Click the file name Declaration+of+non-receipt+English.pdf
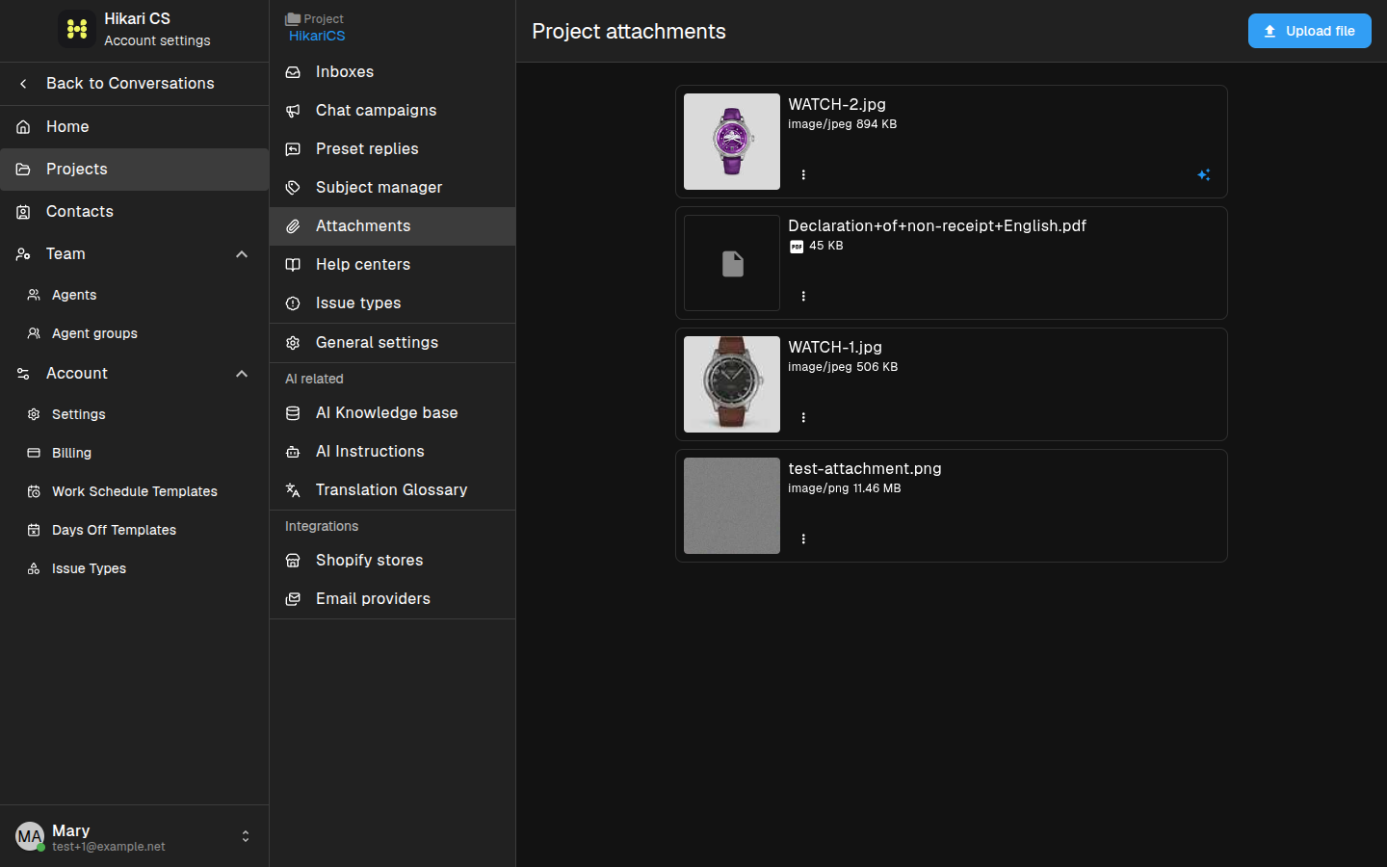1387x867 pixels. 937,225
